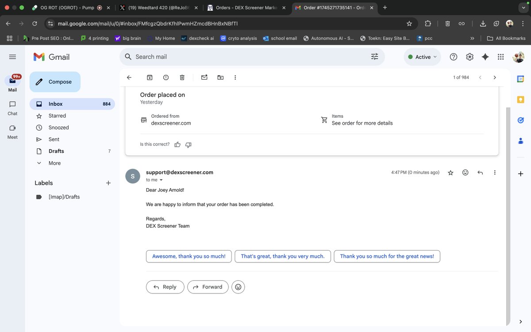Open a new Chrome tab
This screenshot has height=332, width=531.
click(x=385, y=8)
